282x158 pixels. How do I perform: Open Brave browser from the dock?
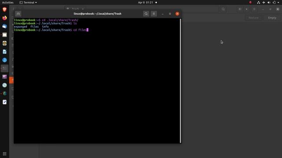(x=4, y=10)
